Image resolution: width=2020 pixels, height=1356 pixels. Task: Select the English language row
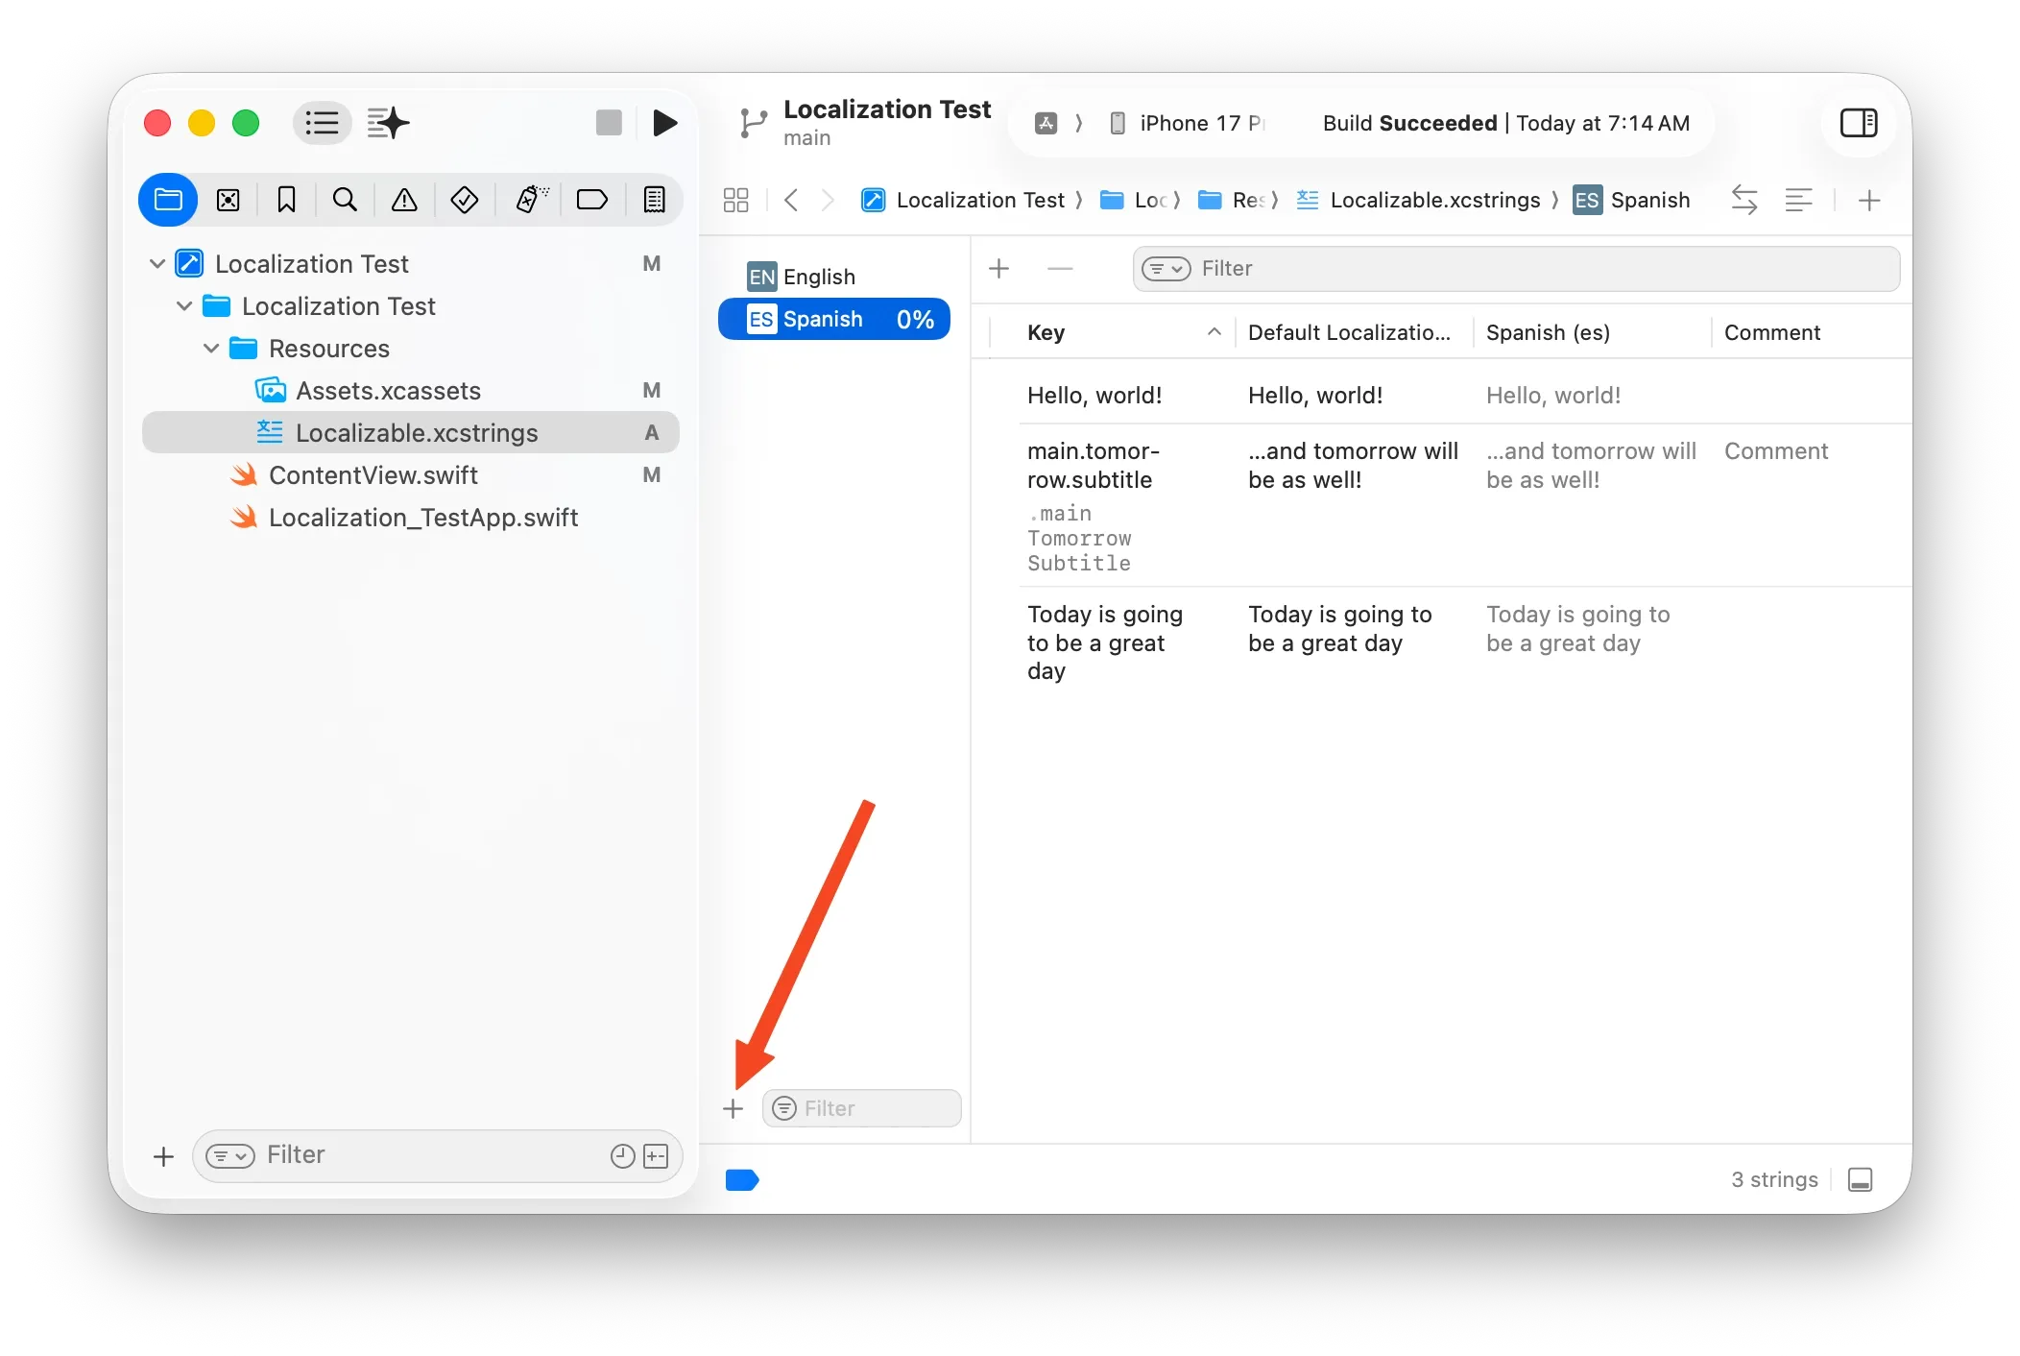click(818, 277)
